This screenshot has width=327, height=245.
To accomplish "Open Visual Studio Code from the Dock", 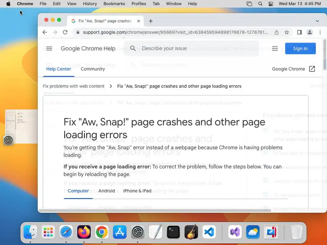I will 209,232.
